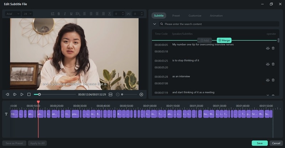Expand the chevron beside the search box
Viewport: 285px width, 148px height.
click(155, 24)
